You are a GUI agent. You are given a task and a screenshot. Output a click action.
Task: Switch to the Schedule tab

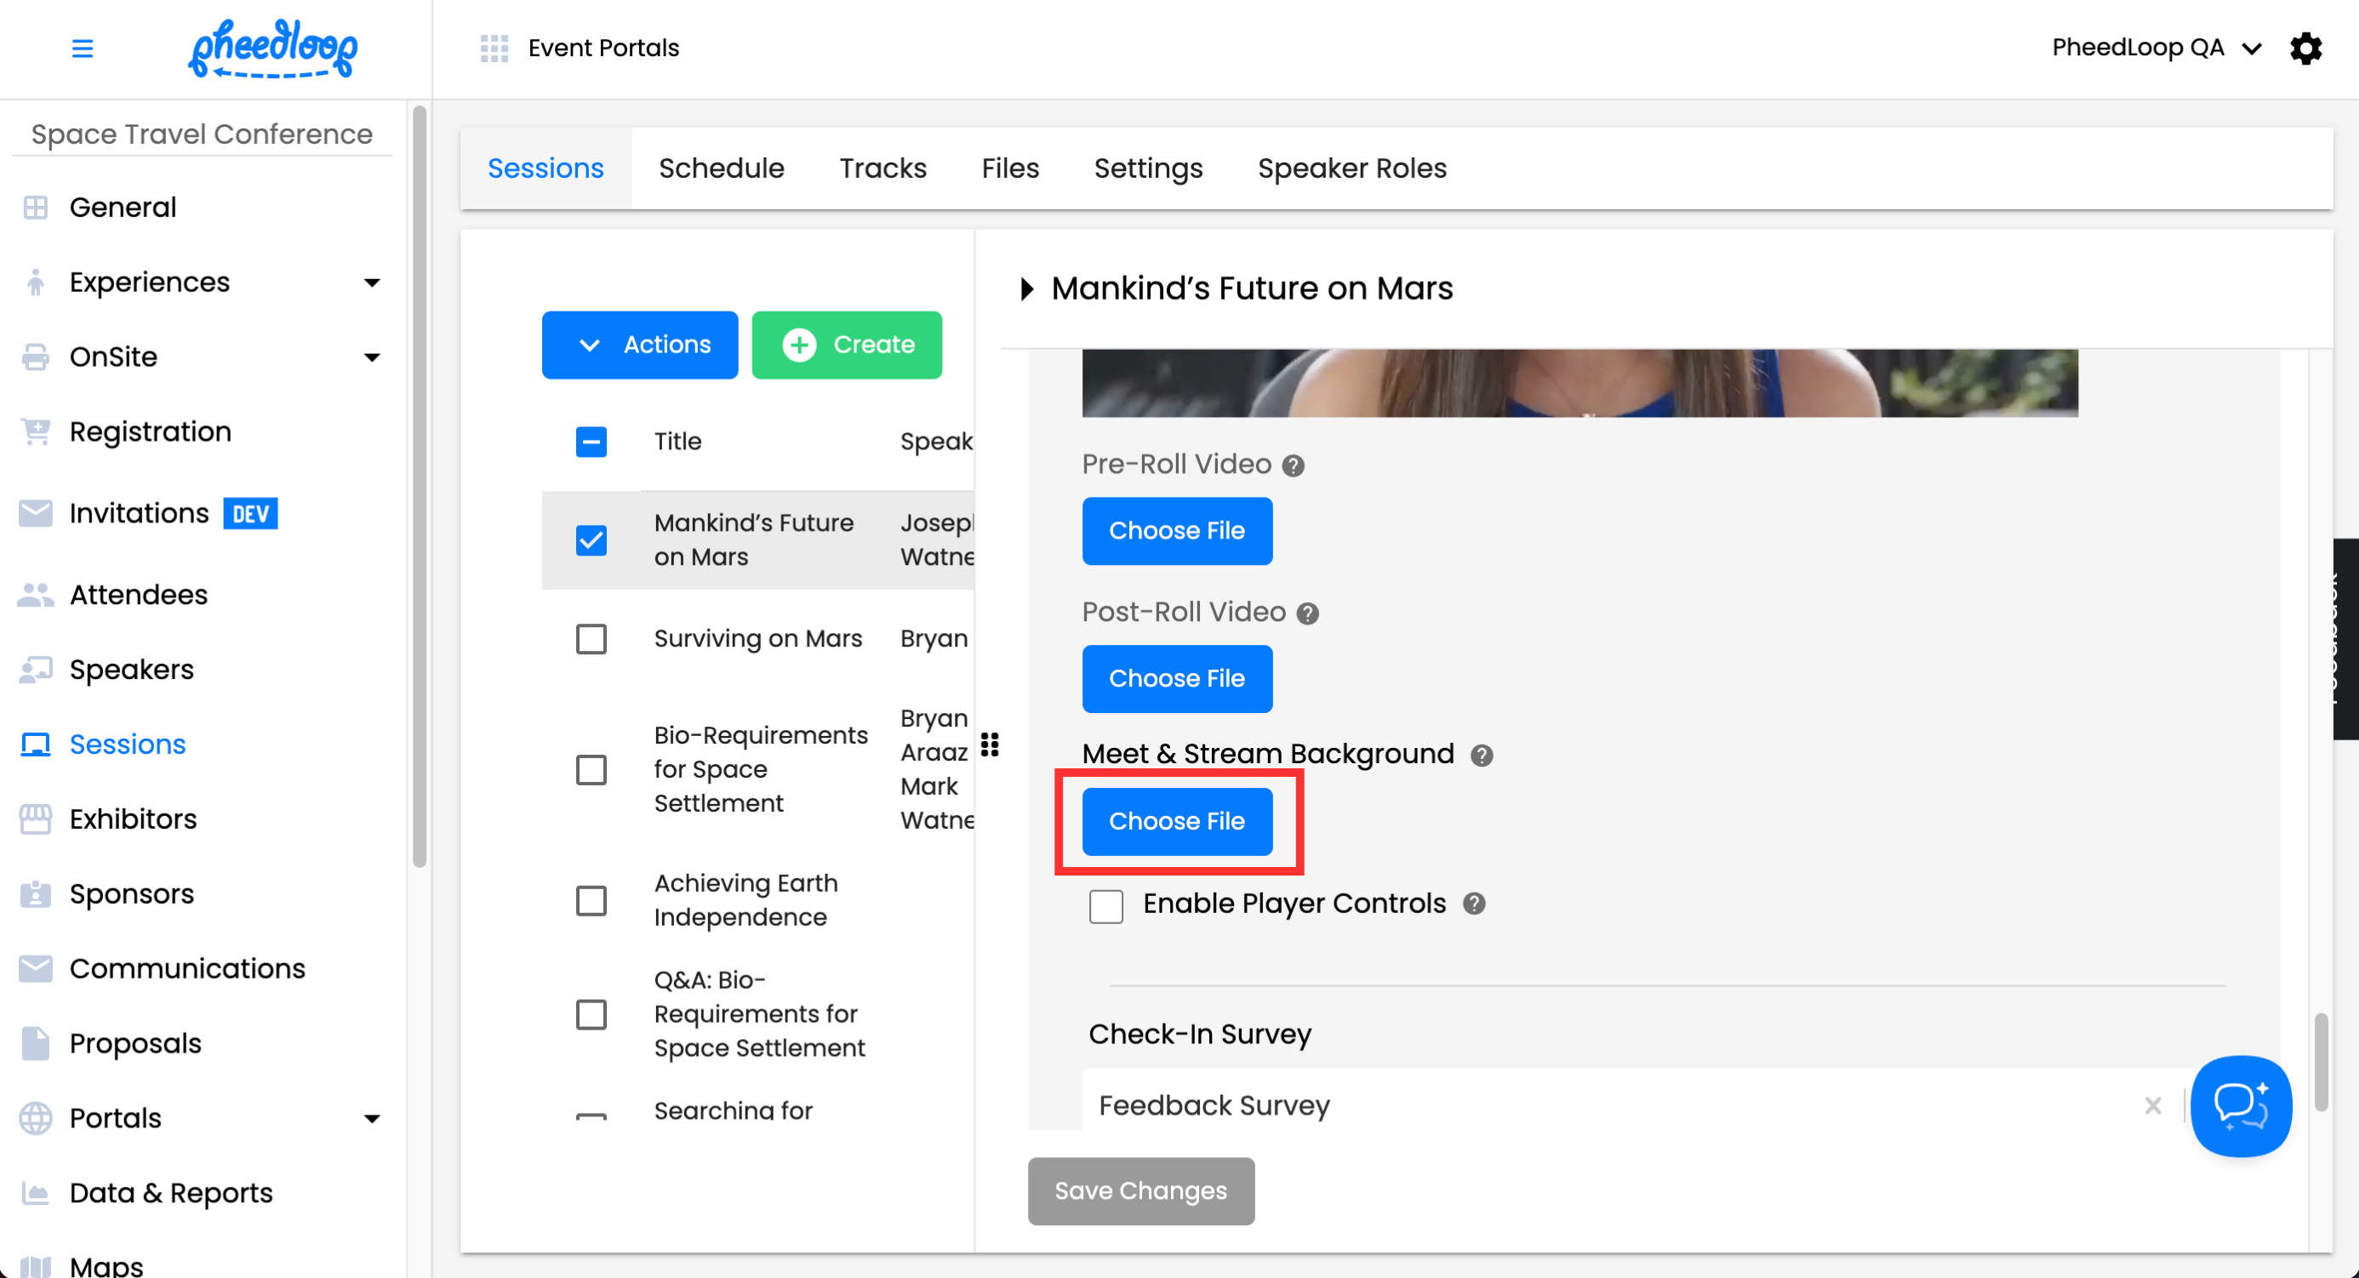721,168
